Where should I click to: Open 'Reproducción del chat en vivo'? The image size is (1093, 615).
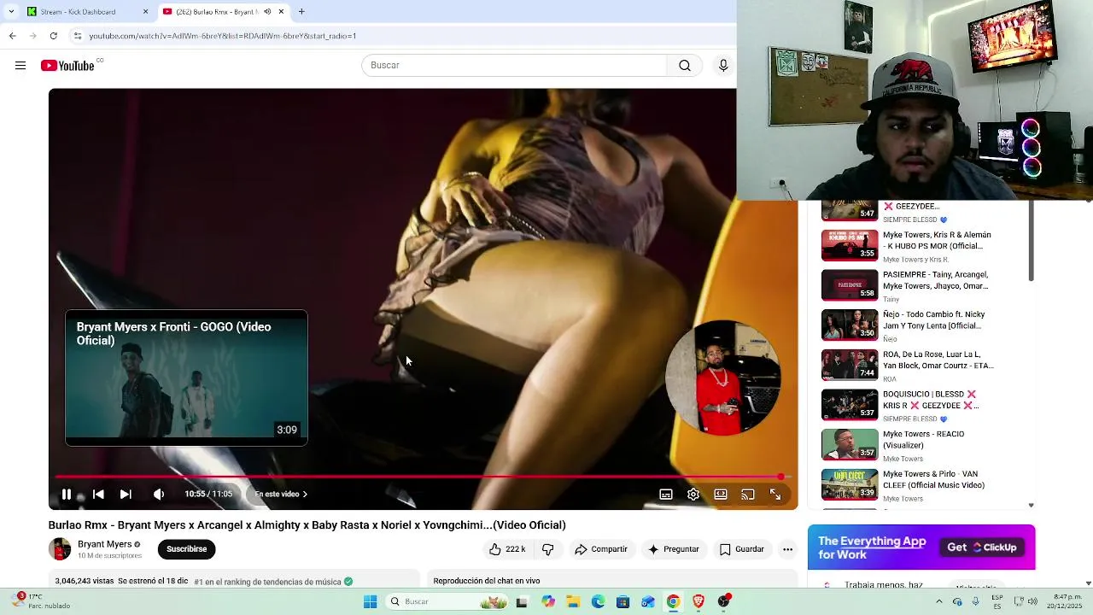(487, 581)
